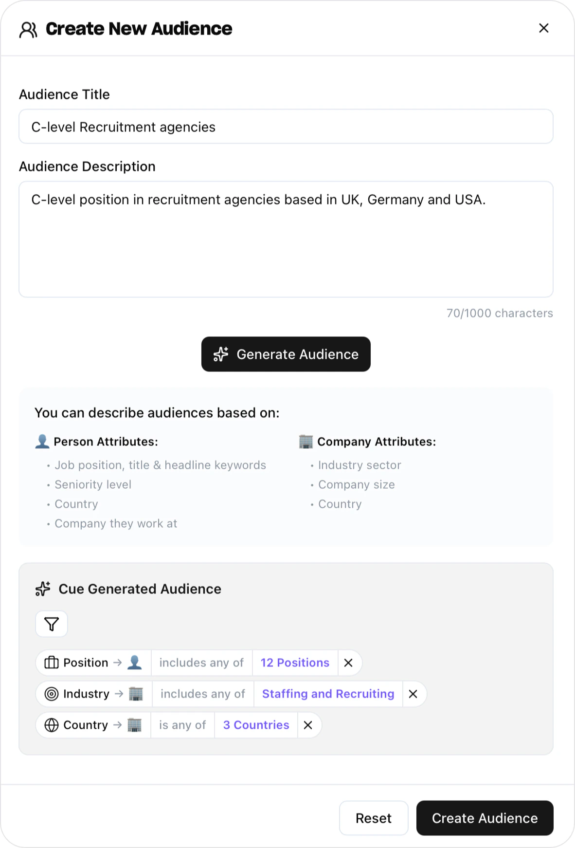
Task: Click the 'Company size' hint text
Action: (357, 484)
